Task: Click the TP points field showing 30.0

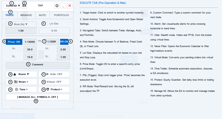Action: [x=30, y=50]
